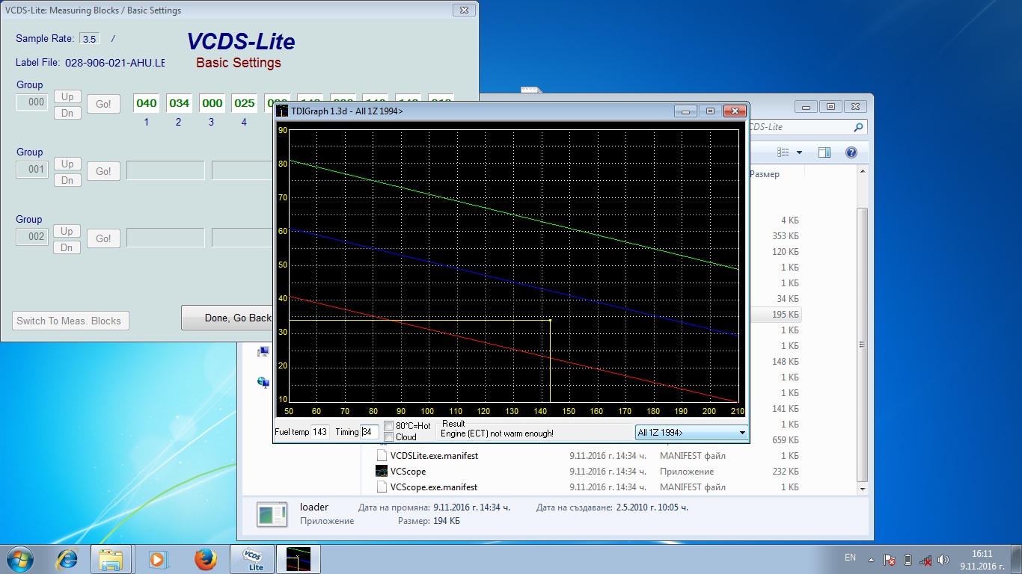
Task: Enable the 80°C=Hot checkbox
Action: (x=389, y=426)
